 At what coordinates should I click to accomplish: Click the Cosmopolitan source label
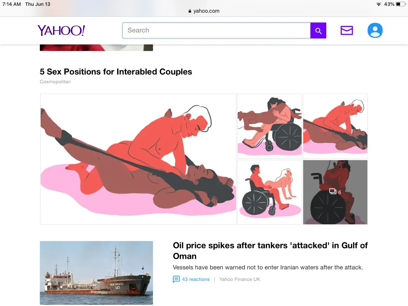pos(55,82)
